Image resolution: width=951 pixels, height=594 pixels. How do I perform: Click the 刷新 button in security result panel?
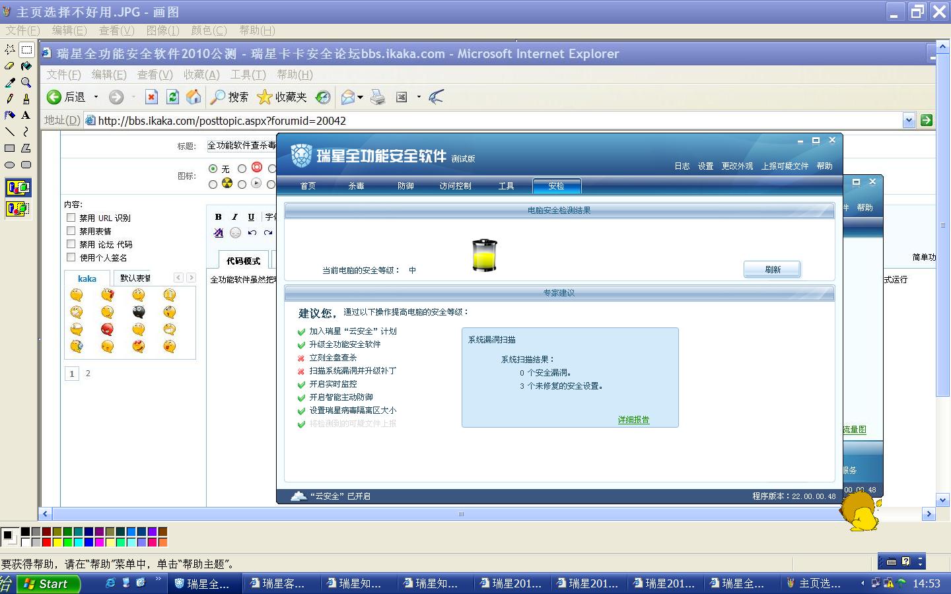pos(773,269)
